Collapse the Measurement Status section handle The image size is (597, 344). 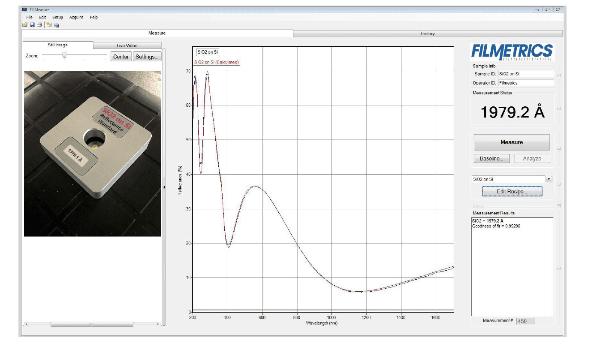558,109
